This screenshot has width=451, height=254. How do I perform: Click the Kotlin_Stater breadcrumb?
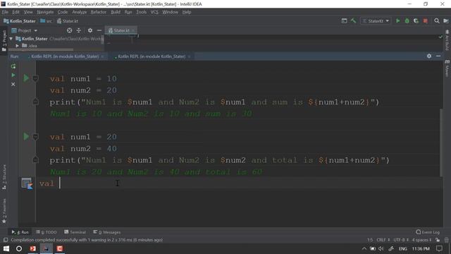pos(20,21)
